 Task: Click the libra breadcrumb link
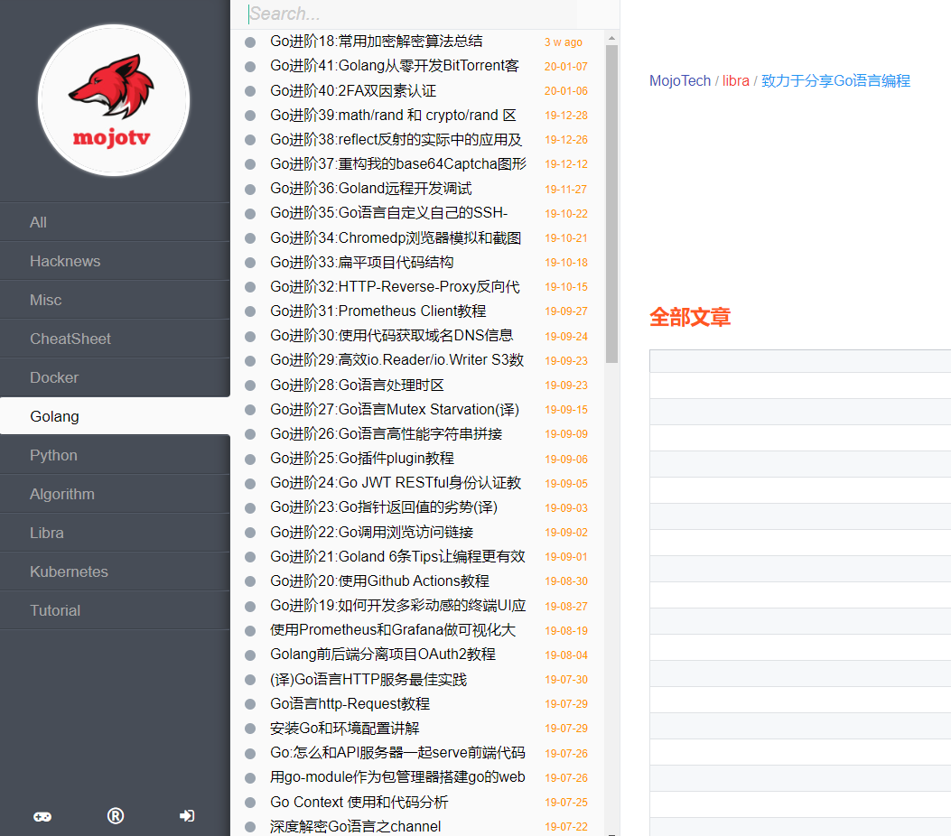click(x=735, y=80)
